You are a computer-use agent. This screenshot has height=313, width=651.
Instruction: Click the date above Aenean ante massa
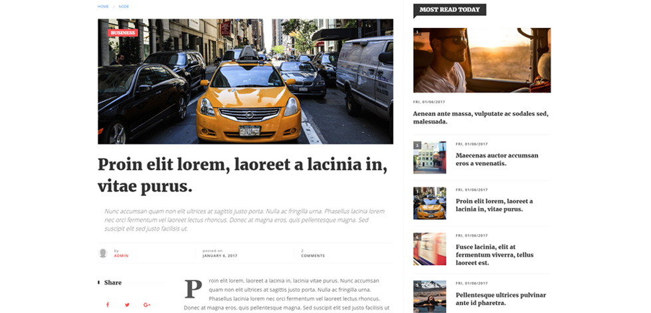tap(430, 102)
